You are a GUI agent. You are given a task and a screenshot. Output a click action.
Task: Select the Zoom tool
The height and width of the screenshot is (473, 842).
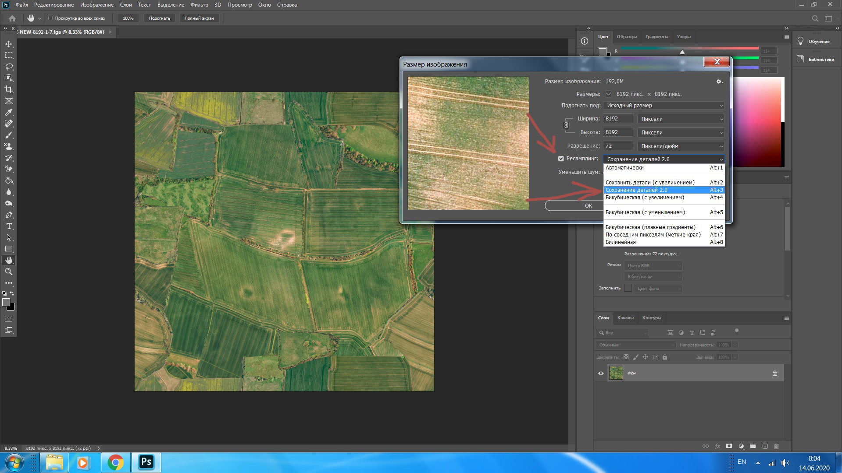coord(9,272)
